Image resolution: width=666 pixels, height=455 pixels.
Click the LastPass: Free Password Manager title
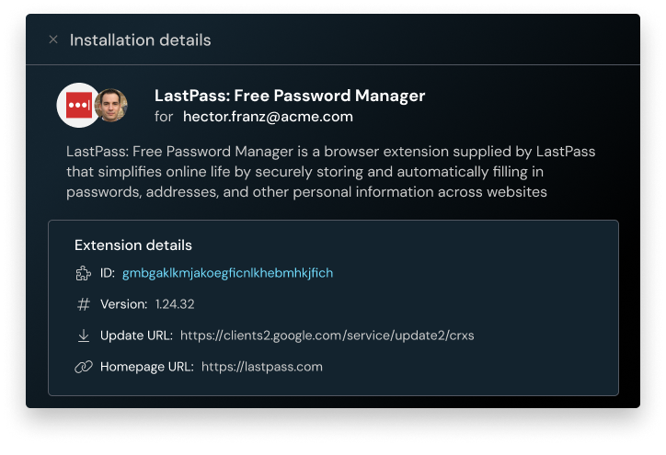tap(290, 96)
